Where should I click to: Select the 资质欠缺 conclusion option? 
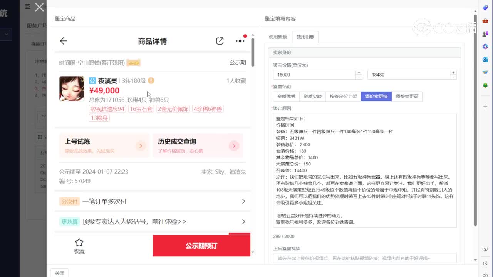(x=312, y=96)
